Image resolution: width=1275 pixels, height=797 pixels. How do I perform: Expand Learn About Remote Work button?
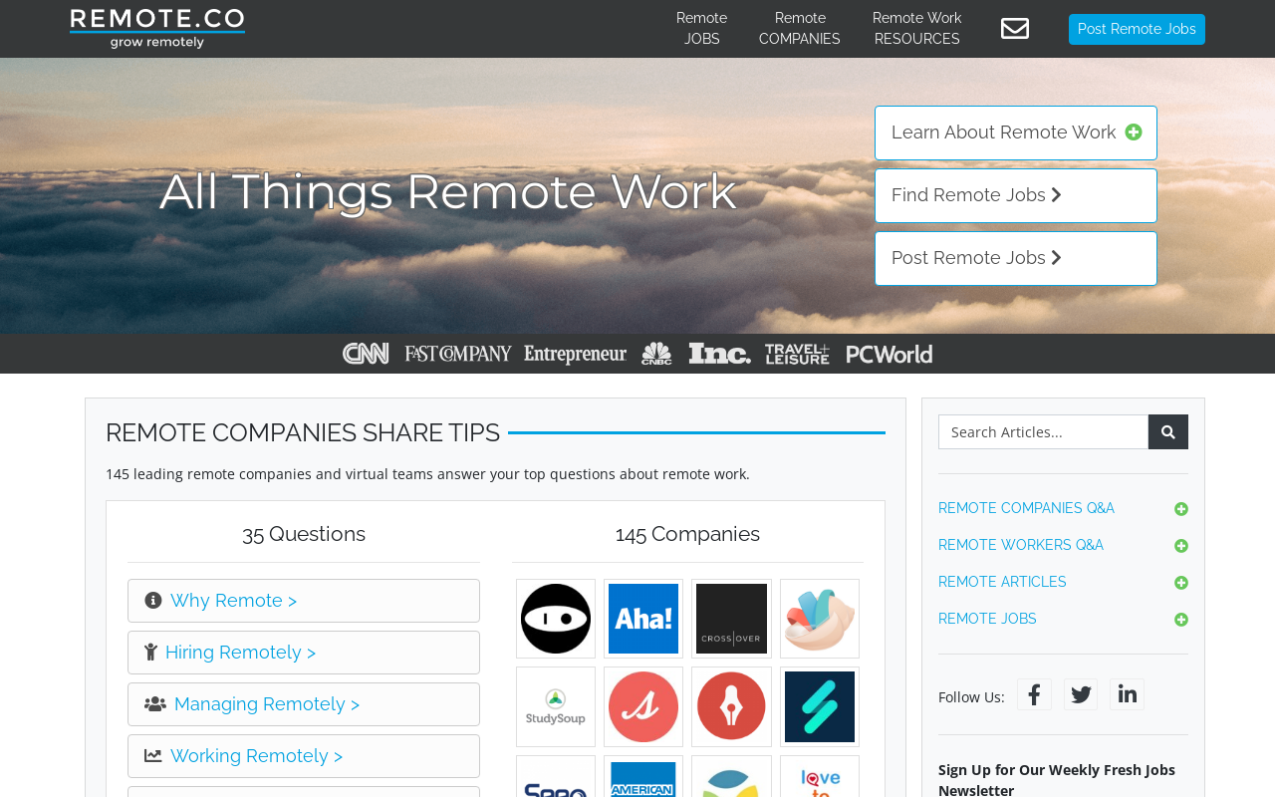coord(1016,133)
